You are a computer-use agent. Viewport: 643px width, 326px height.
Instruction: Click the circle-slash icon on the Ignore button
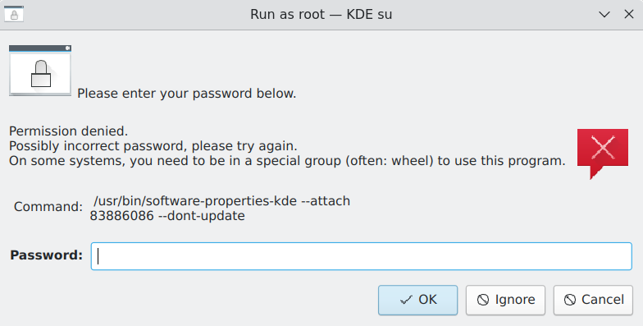point(483,301)
